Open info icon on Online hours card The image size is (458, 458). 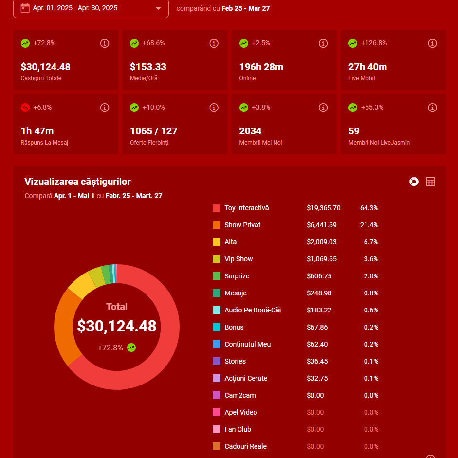pos(323,43)
